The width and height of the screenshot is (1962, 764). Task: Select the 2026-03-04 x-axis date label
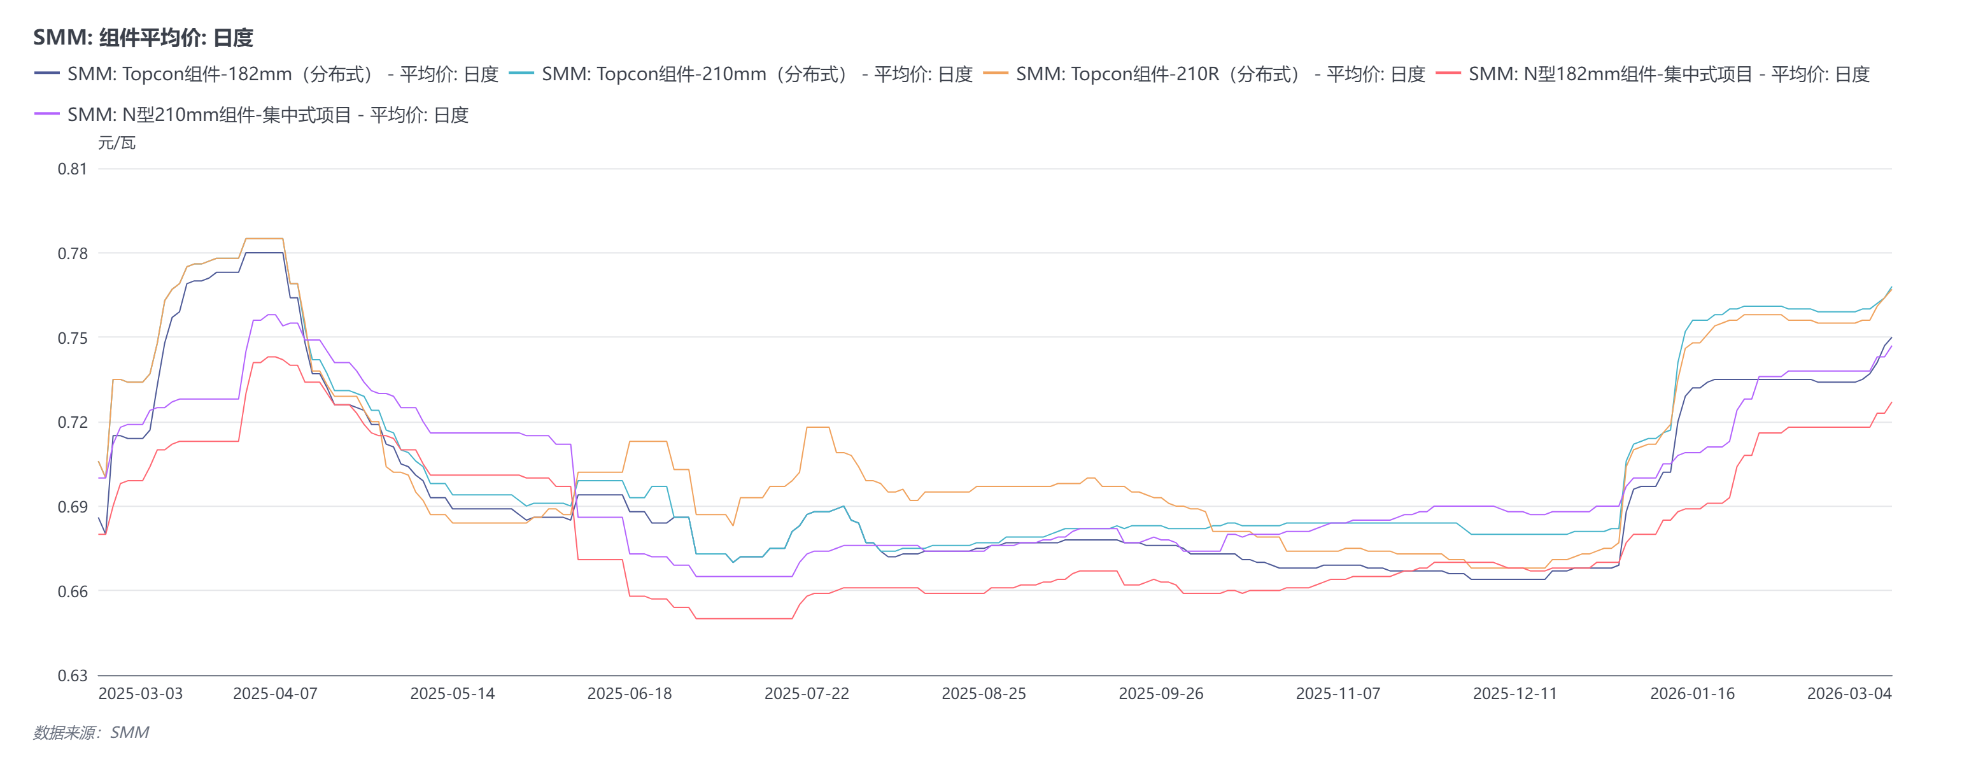click(1849, 693)
